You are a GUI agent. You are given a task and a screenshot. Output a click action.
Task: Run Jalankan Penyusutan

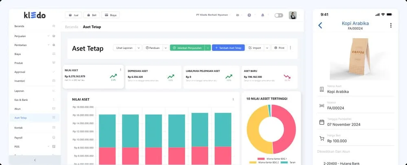coord(187,48)
